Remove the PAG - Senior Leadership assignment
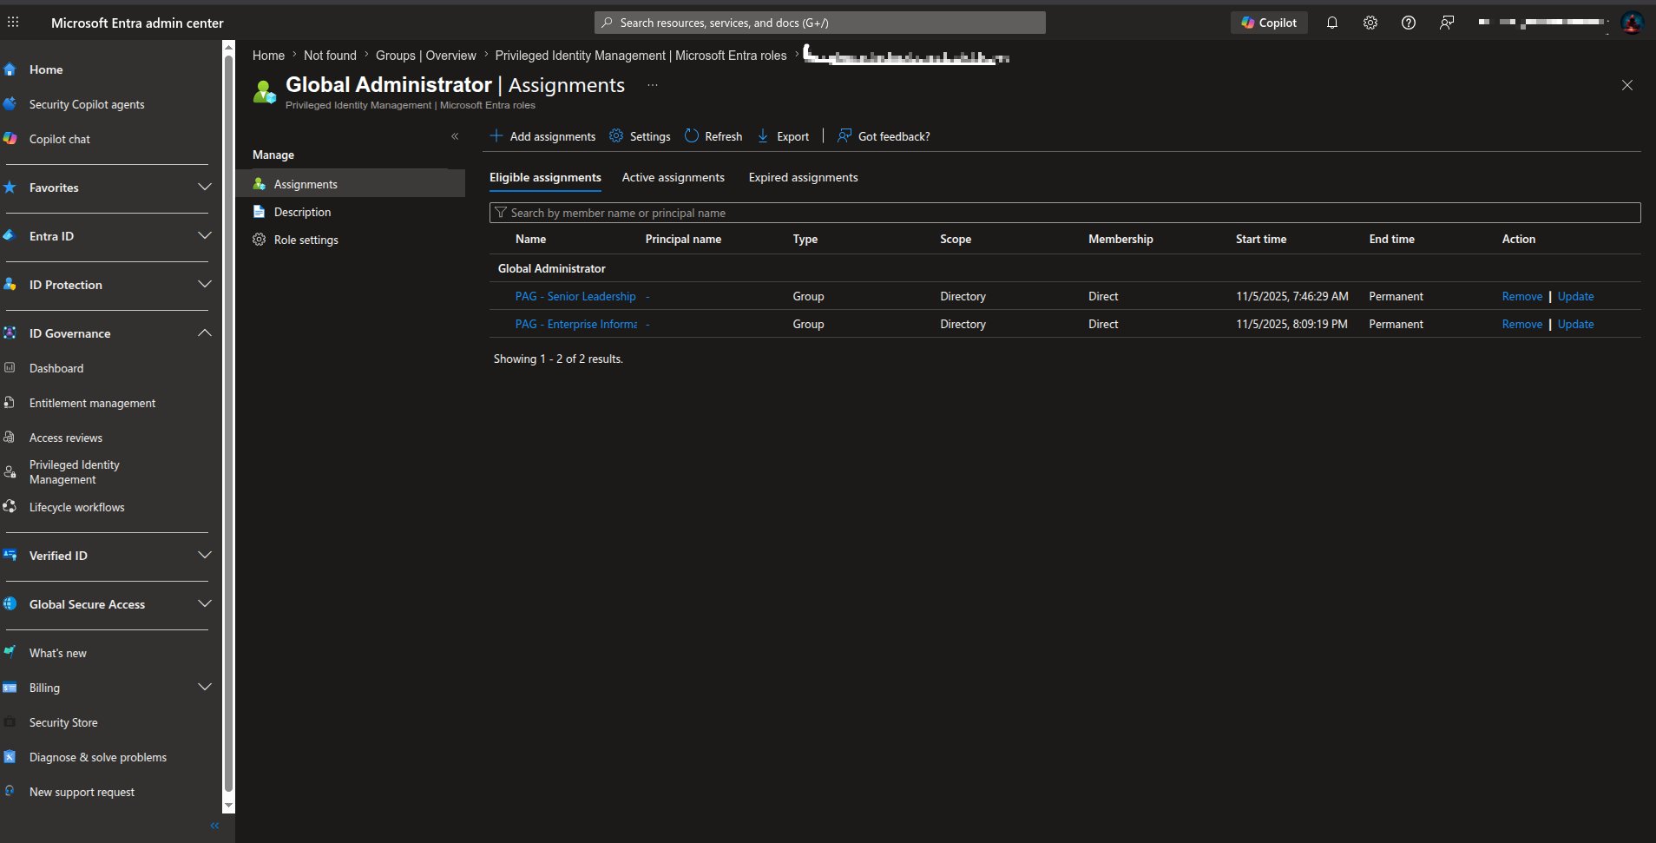1656x843 pixels. point(1522,296)
